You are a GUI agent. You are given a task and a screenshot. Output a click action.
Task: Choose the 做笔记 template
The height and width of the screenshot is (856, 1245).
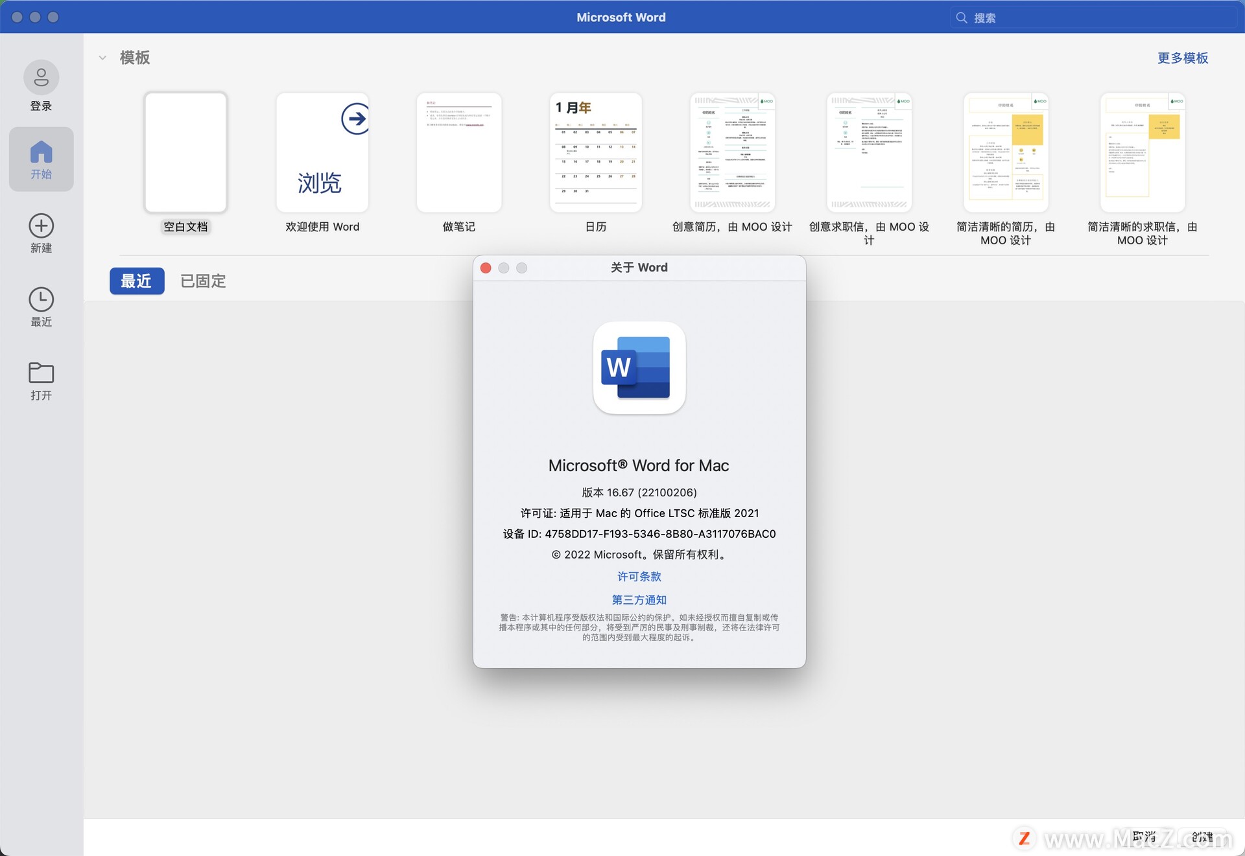pyautogui.click(x=459, y=152)
